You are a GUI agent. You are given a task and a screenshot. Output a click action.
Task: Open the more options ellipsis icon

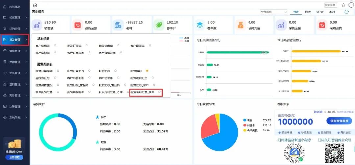(x=351, y=5)
